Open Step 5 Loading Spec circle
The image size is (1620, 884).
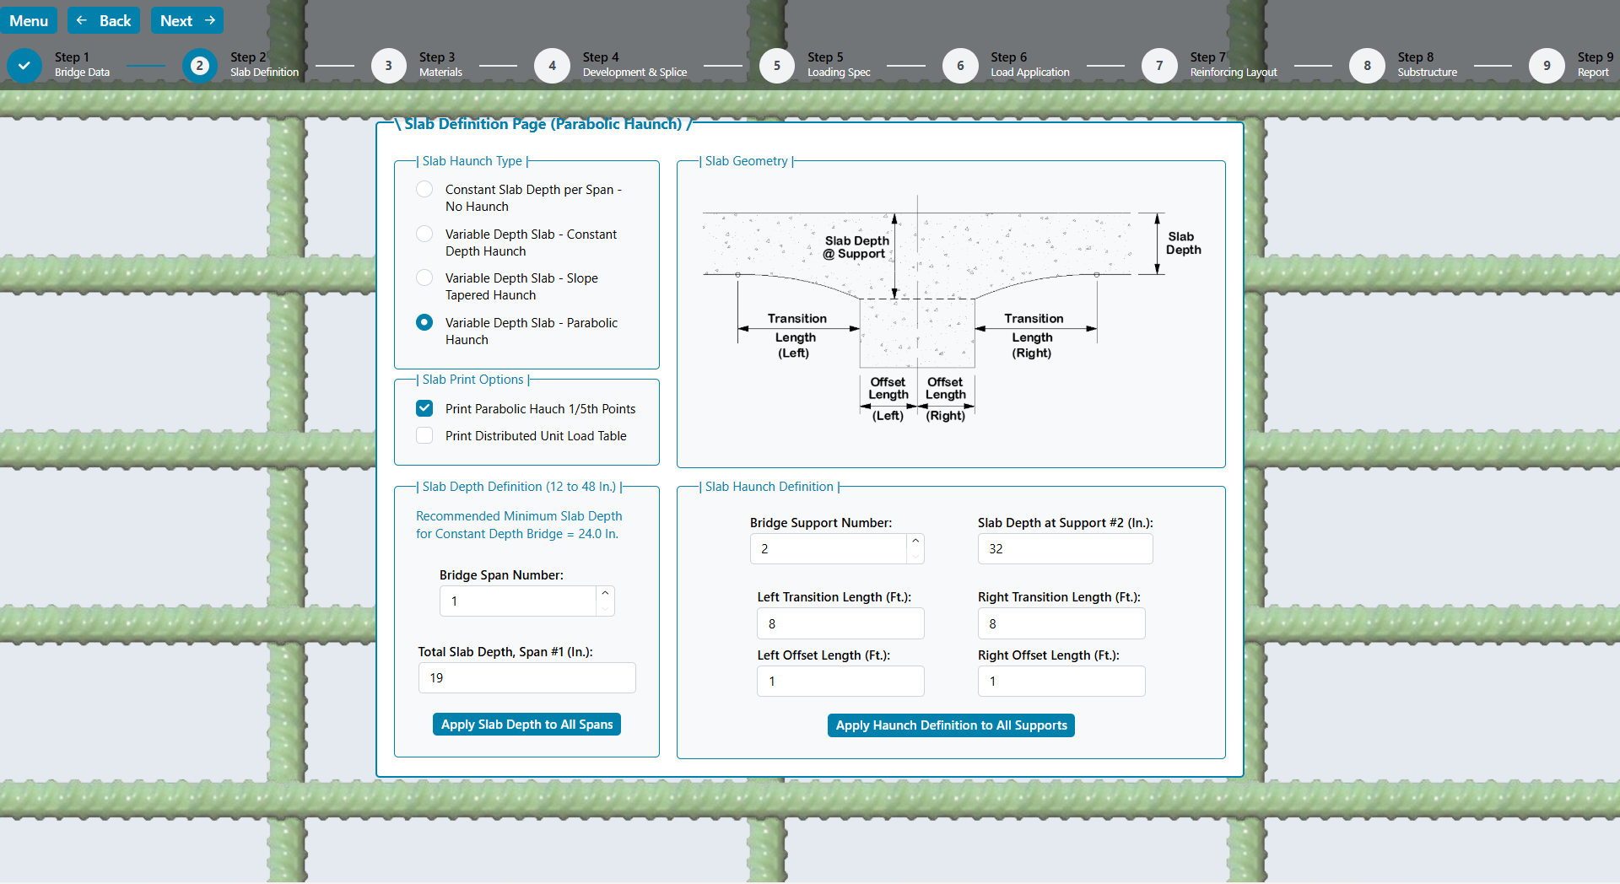point(776,65)
